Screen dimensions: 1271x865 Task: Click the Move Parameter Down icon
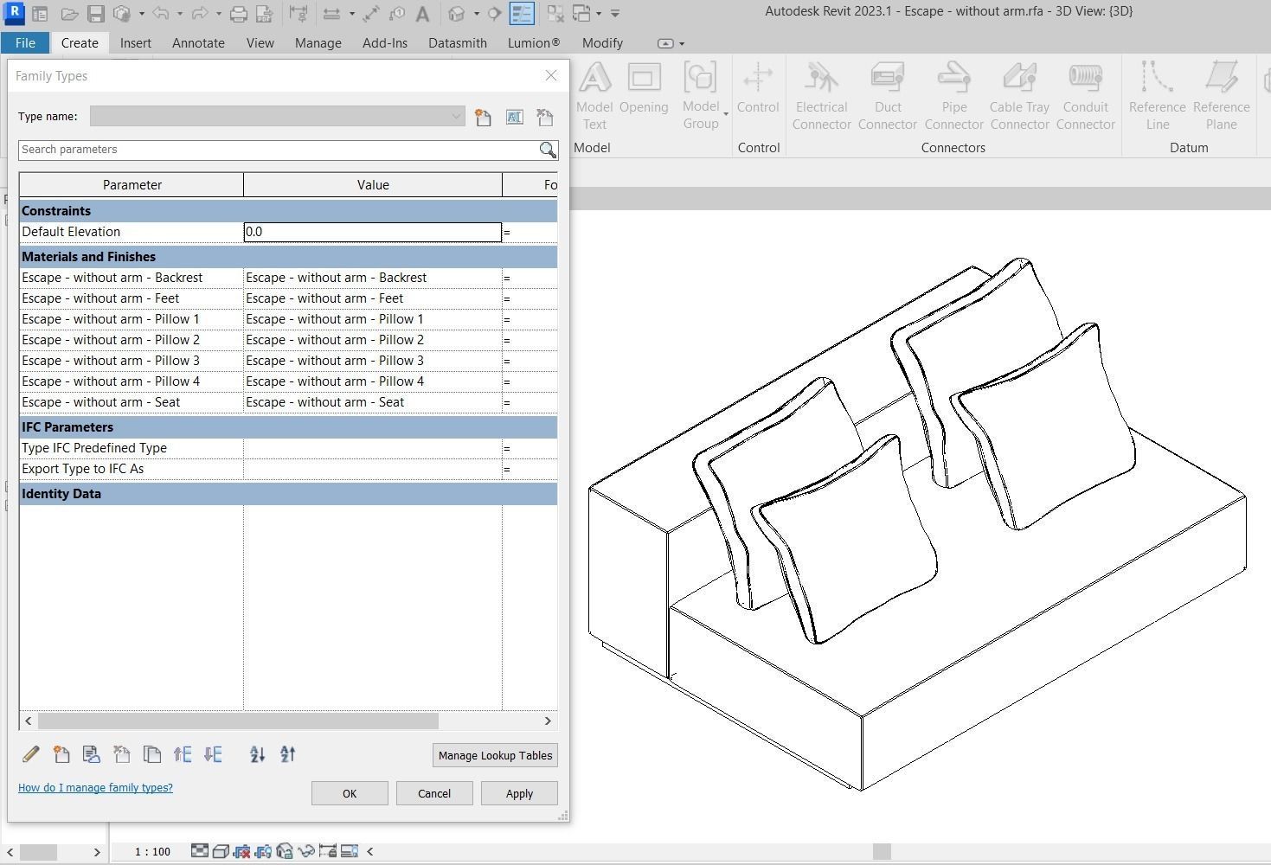click(x=213, y=754)
